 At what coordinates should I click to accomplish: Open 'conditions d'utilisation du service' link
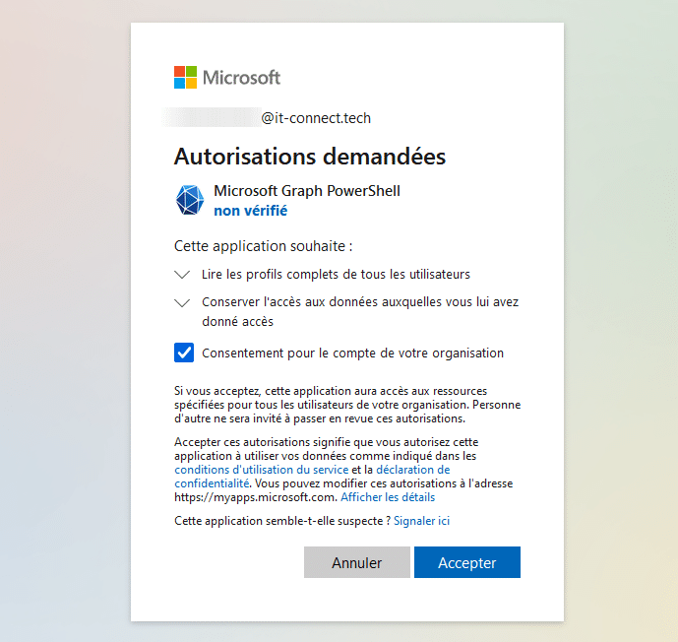pyautogui.click(x=261, y=470)
